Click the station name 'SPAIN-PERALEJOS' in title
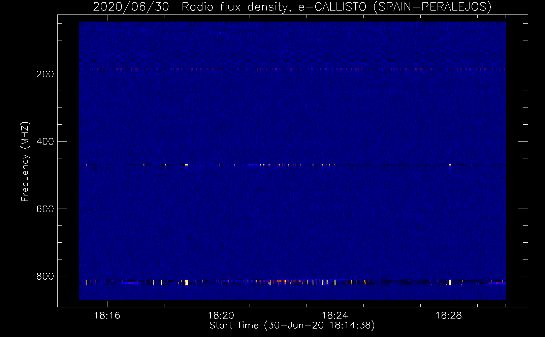 pos(432,7)
